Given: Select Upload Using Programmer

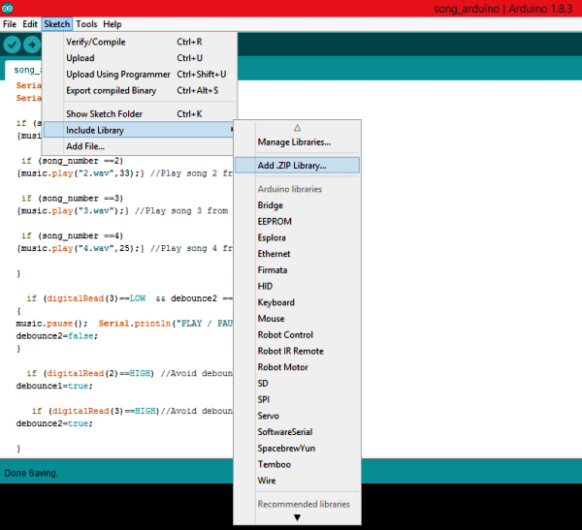Looking at the screenshot, I should [x=139, y=75].
